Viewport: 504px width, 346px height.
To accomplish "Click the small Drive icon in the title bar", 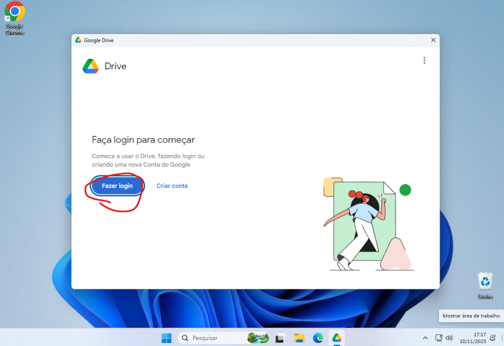I will click(x=78, y=40).
